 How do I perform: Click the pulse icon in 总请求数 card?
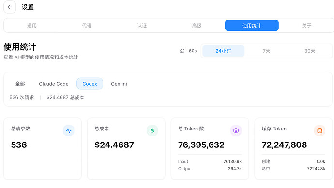coord(69,130)
